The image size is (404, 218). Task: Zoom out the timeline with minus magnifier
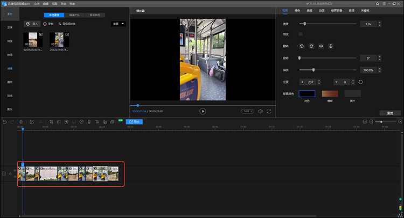tap(371, 122)
